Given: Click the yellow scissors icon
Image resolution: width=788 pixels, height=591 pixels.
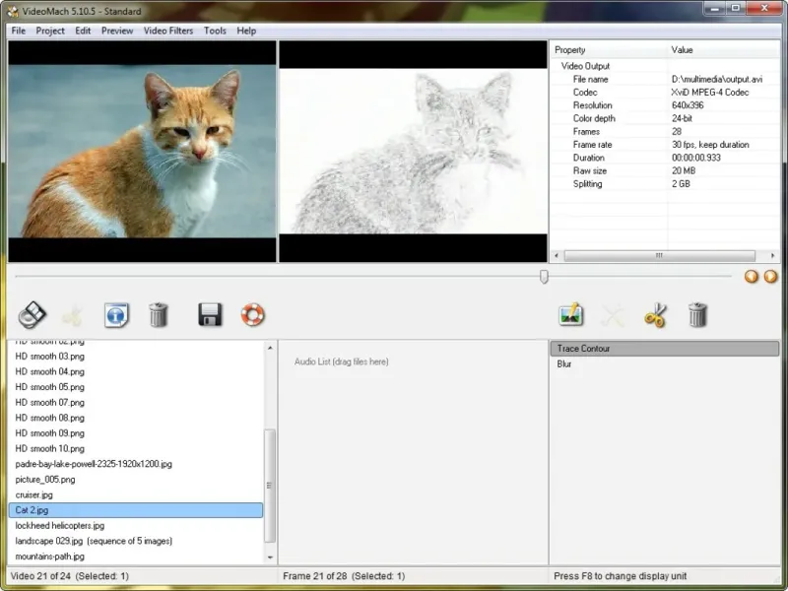Looking at the screenshot, I should [x=655, y=315].
